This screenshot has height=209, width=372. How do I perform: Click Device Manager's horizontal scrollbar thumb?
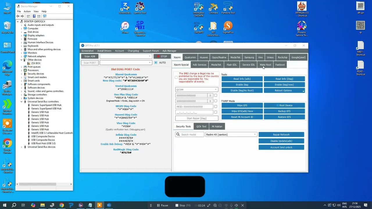tap(38, 184)
